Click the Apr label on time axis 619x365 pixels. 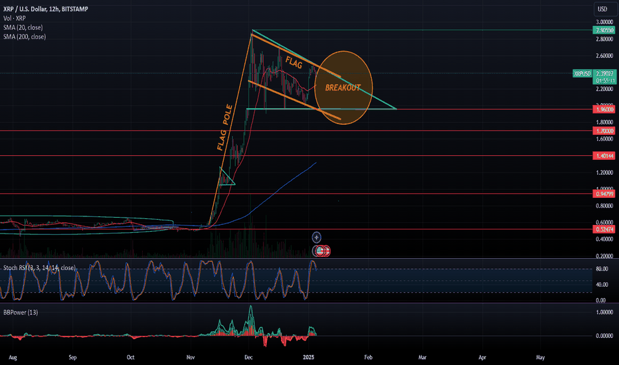[482, 358]
